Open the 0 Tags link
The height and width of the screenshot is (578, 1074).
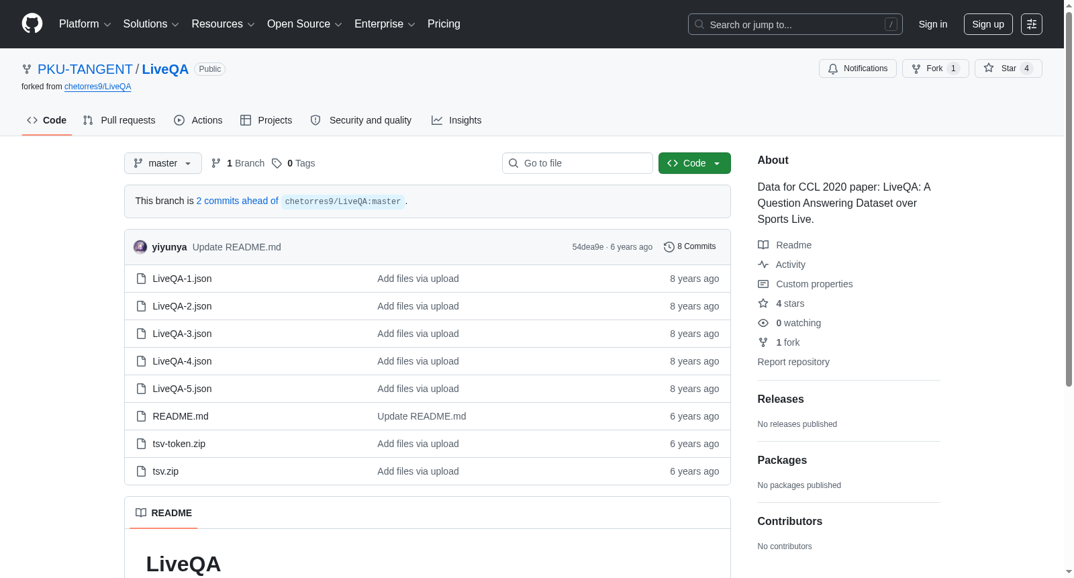tap(293, 163)
